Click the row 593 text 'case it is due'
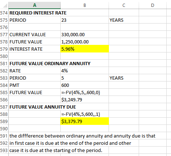This screenshot has height=156, width=171. click(x=56, y=150)
